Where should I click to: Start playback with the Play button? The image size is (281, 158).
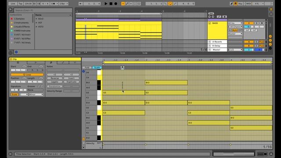pyautogui.click(x=106, y=4)
